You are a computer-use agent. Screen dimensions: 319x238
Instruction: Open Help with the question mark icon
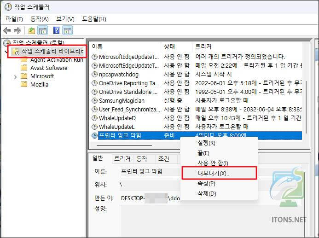click(x=56, y=30)
